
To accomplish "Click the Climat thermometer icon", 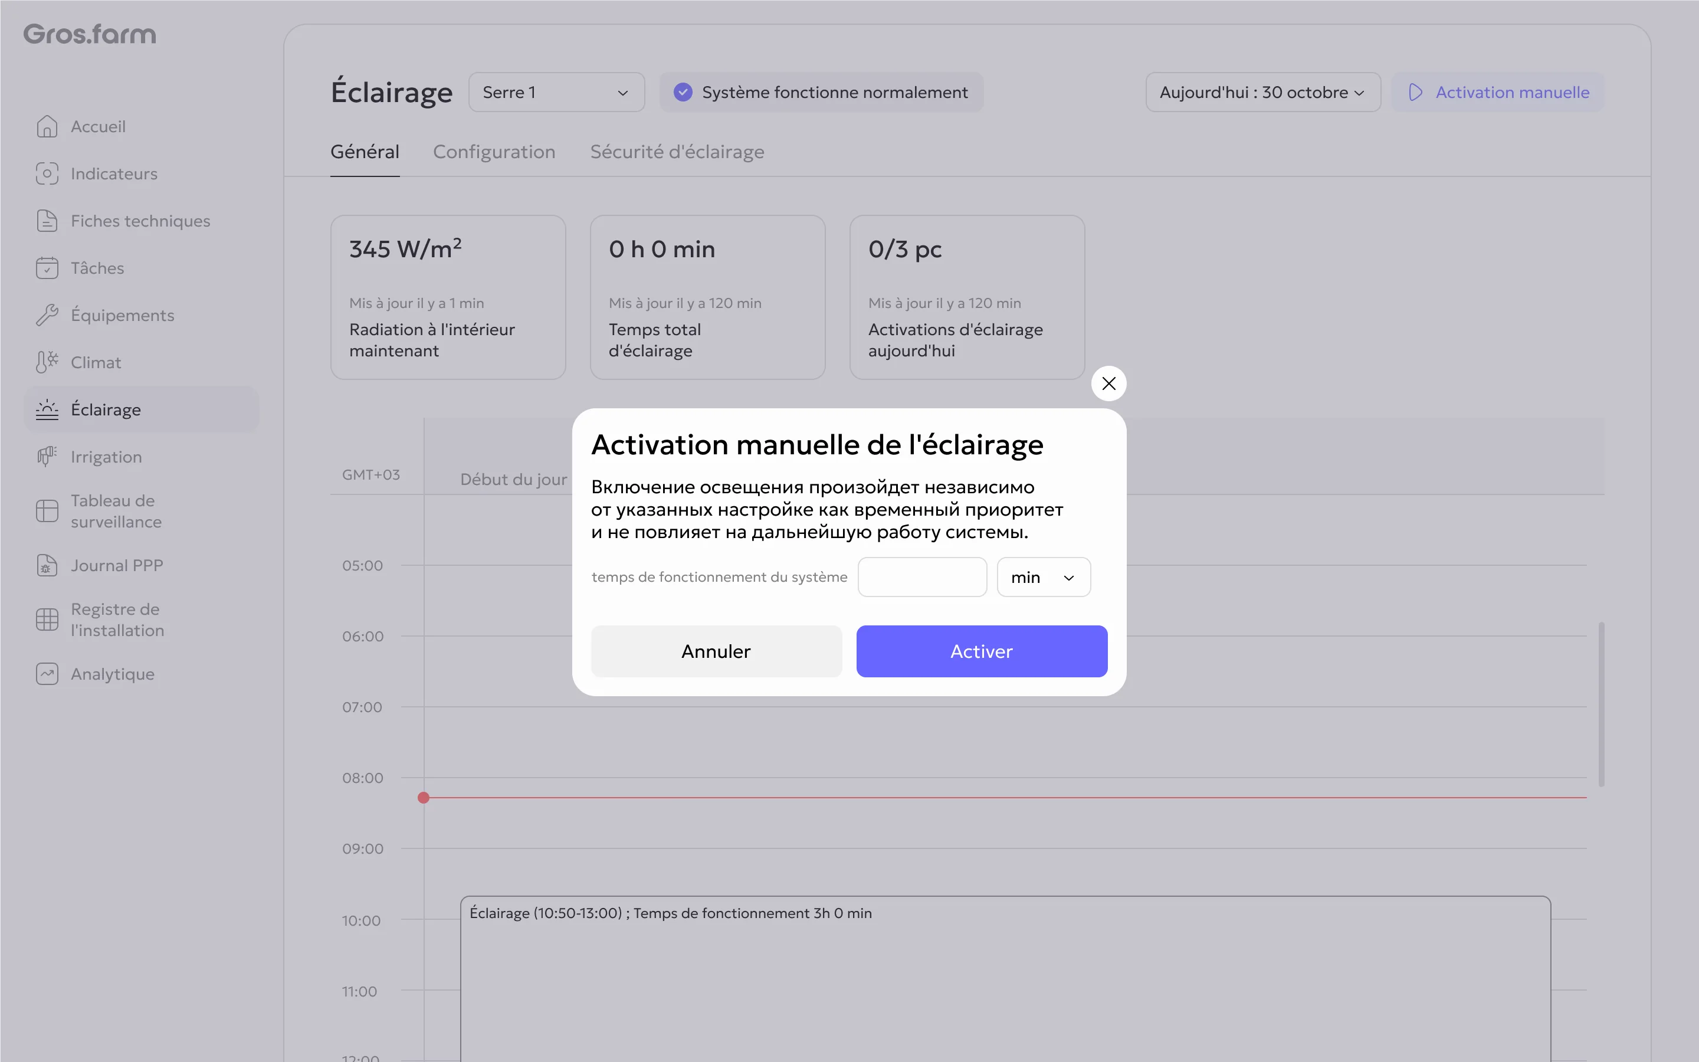I will point(47,362).
